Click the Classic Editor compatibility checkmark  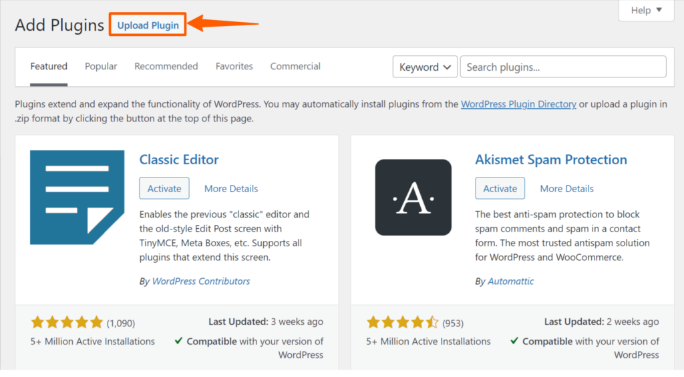click(x=178, y=340)
